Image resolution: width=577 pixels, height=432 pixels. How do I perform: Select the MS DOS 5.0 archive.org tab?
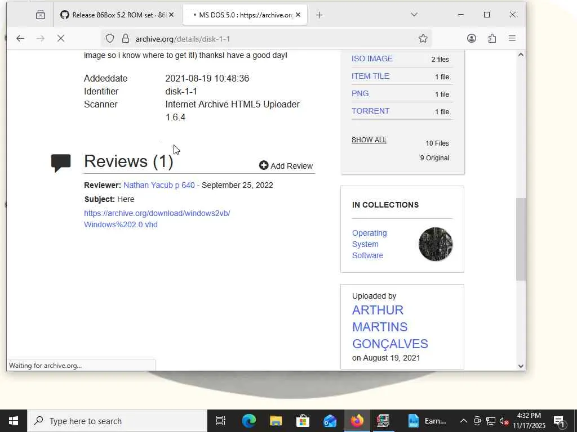(x=245, y=15)
